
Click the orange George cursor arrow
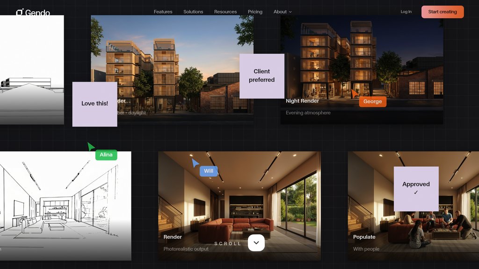point(355,93)
